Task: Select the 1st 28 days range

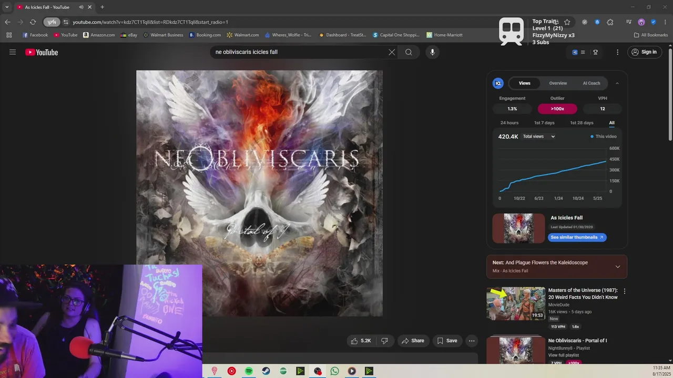Action: tap(582, 123)
